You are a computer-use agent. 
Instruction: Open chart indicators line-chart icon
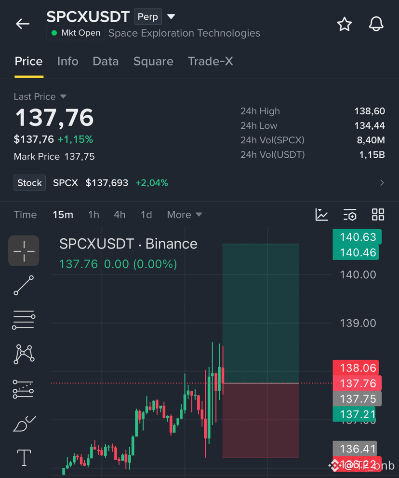pyautogui.click(x=321, y=215)
